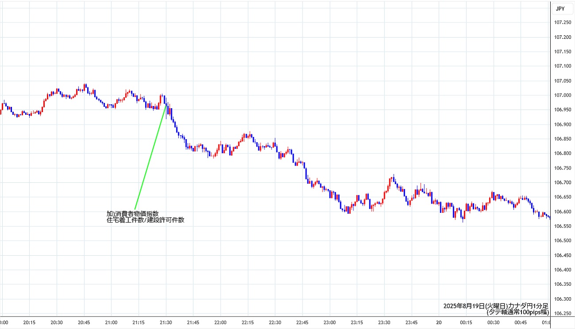Viewport: 575px width, 329px height.
Task: Click the 106.900 price axis label
Action: pos(562,125)
